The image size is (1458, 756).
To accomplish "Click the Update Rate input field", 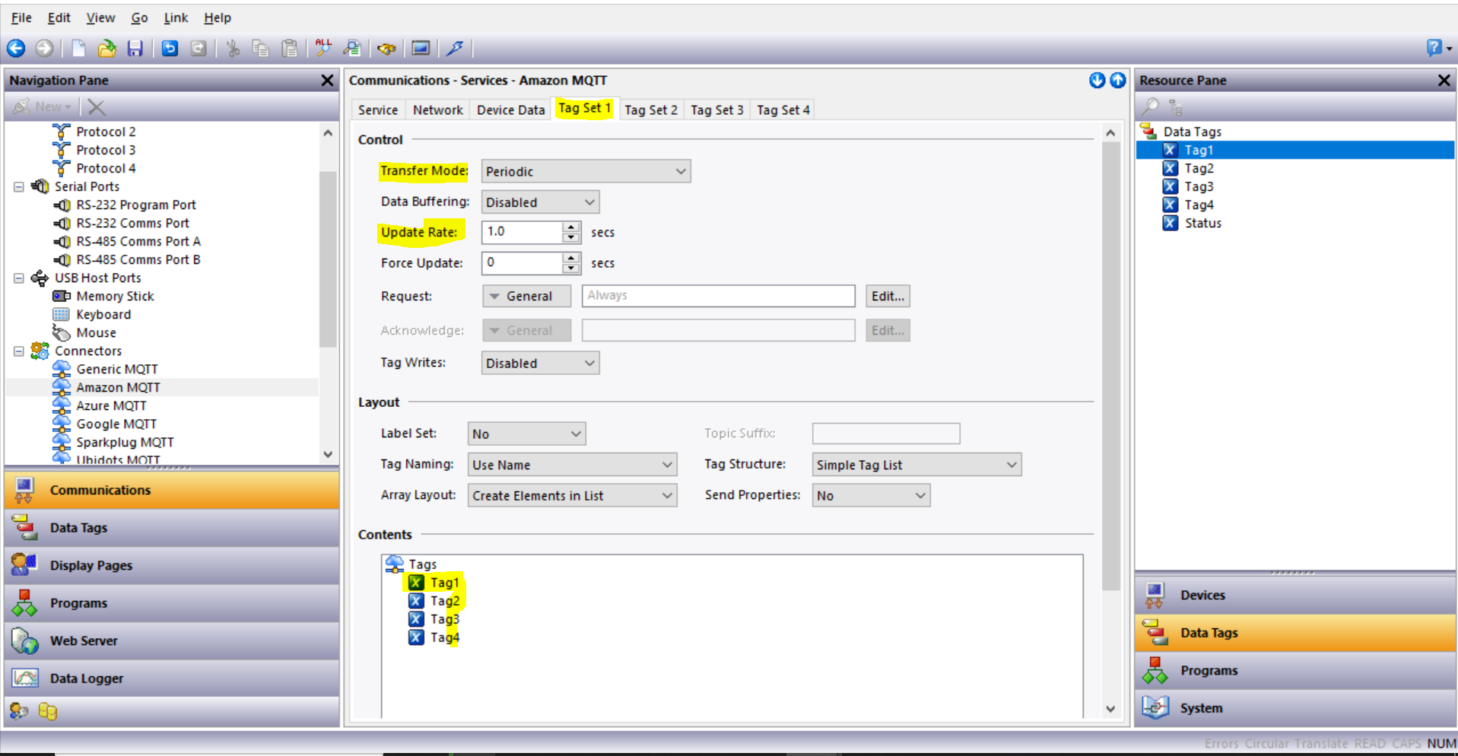I will point(523,232).
